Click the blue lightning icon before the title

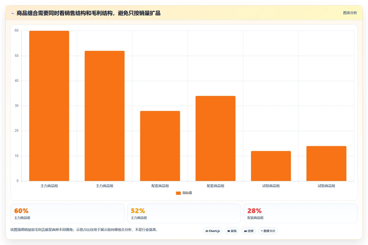click(x=13, y=13)
